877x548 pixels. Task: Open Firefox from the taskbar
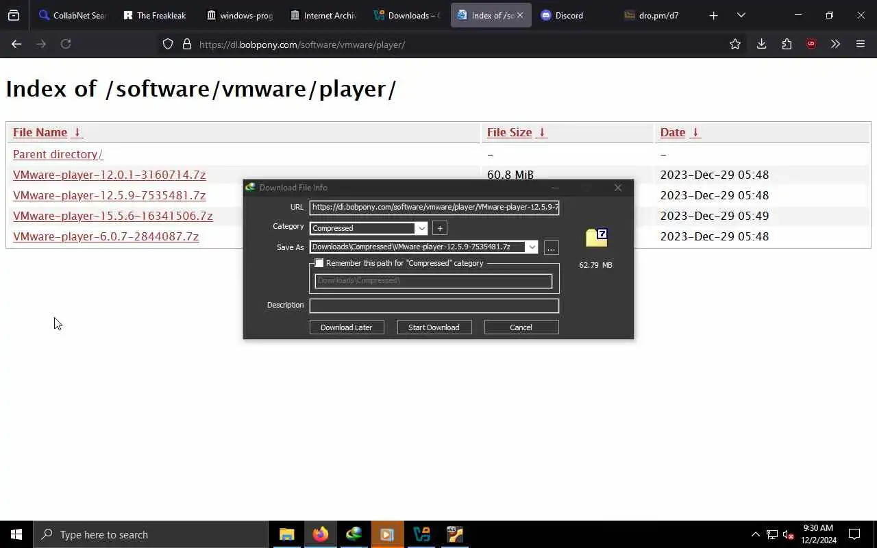click(x=320, y=534)
